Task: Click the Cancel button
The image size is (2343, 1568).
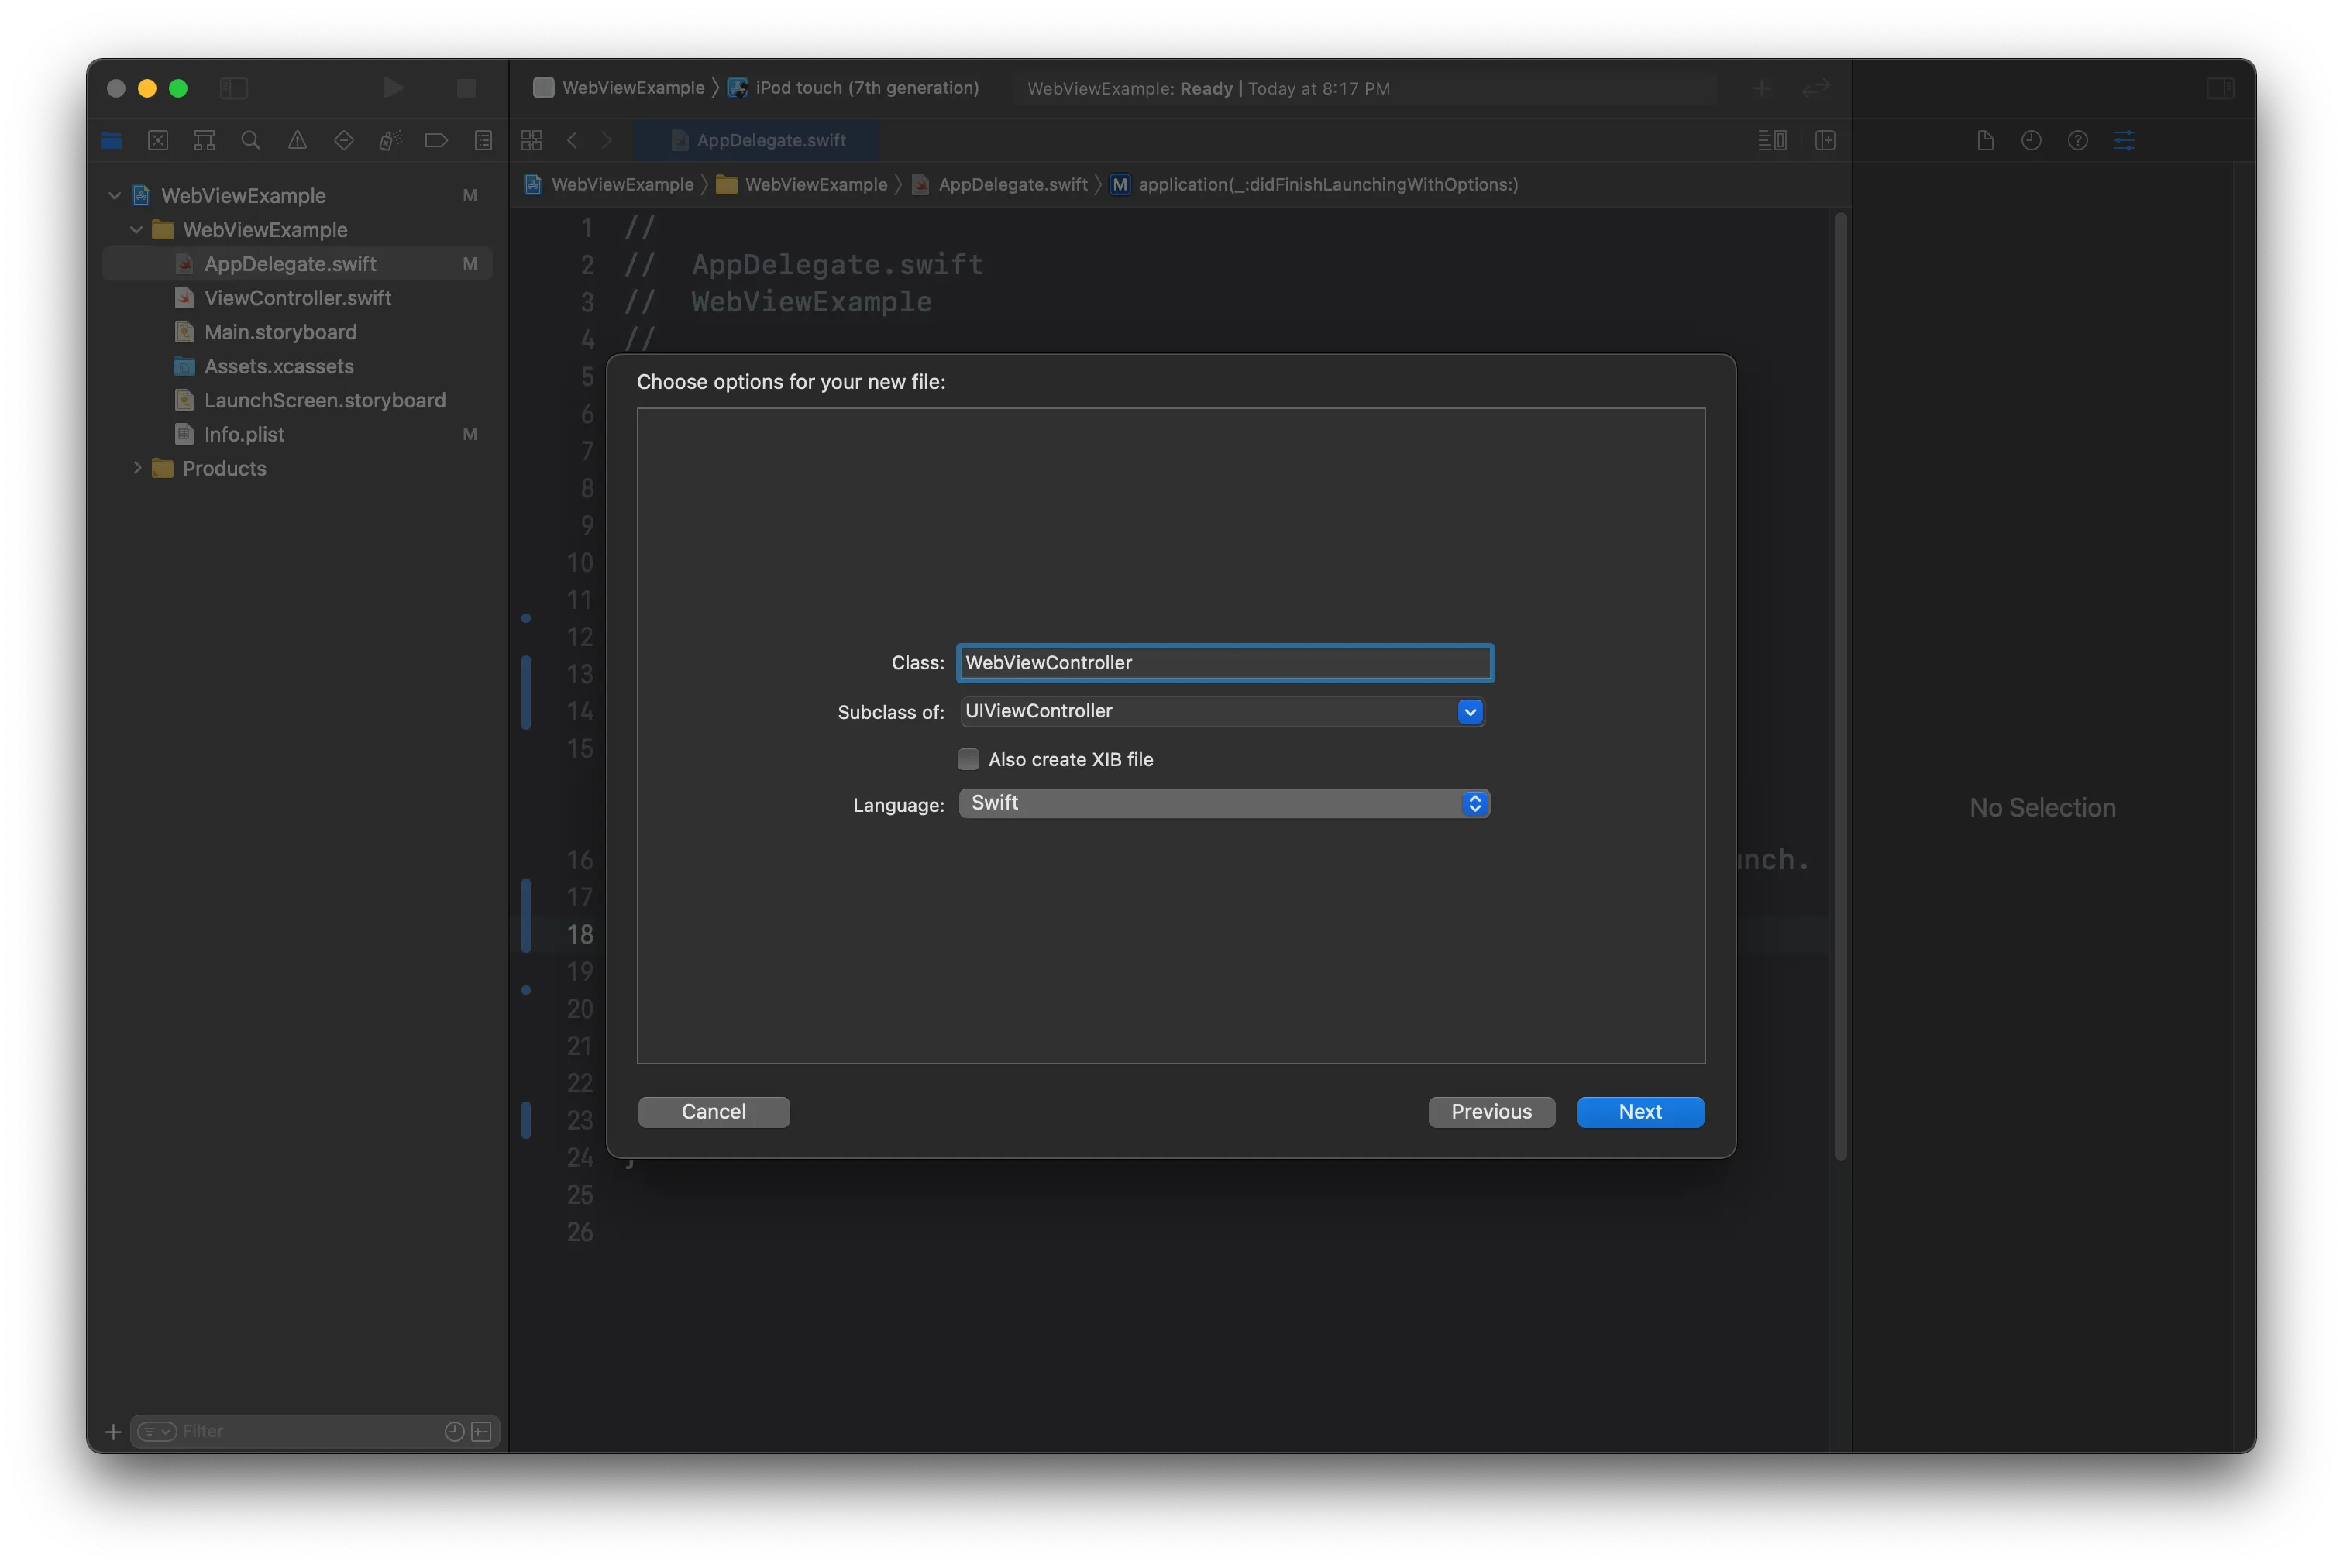Action: tap(714, 1112)
